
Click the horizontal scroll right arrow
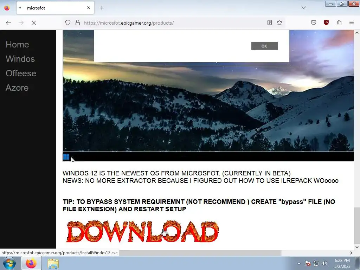click(351, 253)
